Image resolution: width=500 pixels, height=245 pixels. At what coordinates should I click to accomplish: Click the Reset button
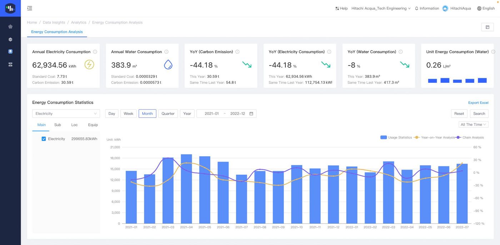pyautogui.click(x=459, y=114)
